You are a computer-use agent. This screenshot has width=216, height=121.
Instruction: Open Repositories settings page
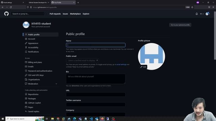pos(33,94)
